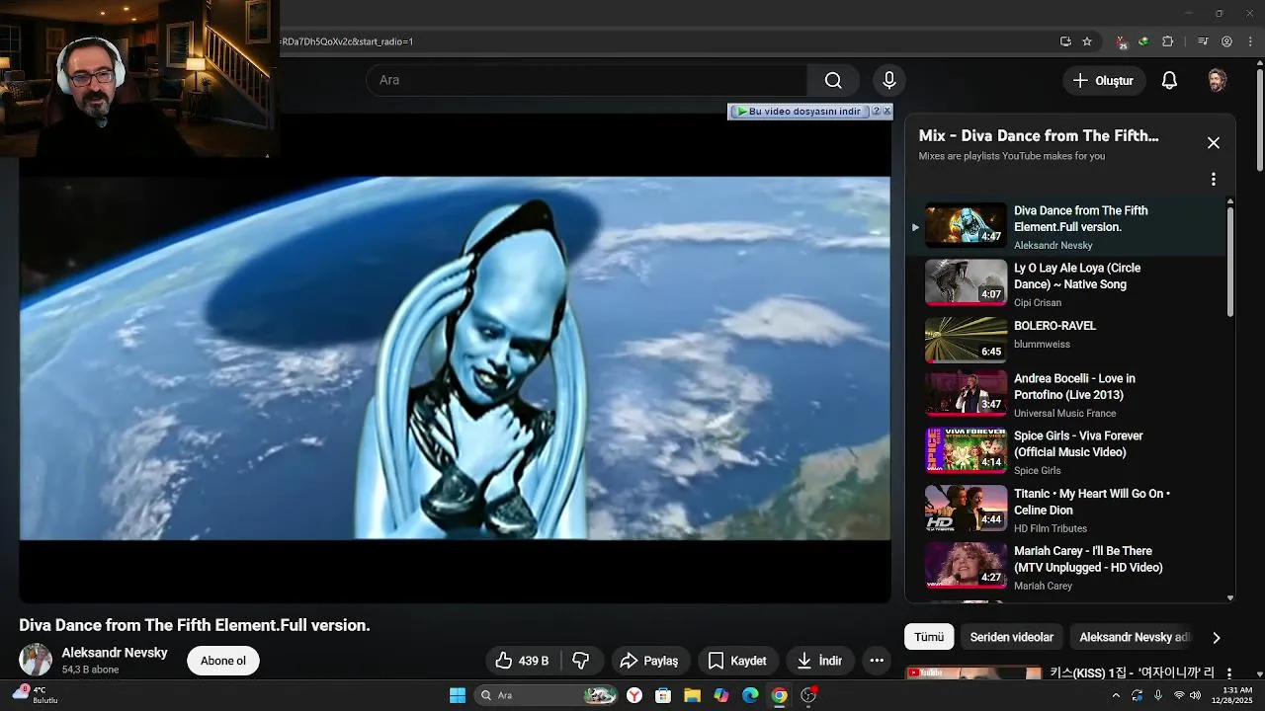Select the Tümü filter chip
This screenshot has height=711, width=1265.
coord(929,637)
